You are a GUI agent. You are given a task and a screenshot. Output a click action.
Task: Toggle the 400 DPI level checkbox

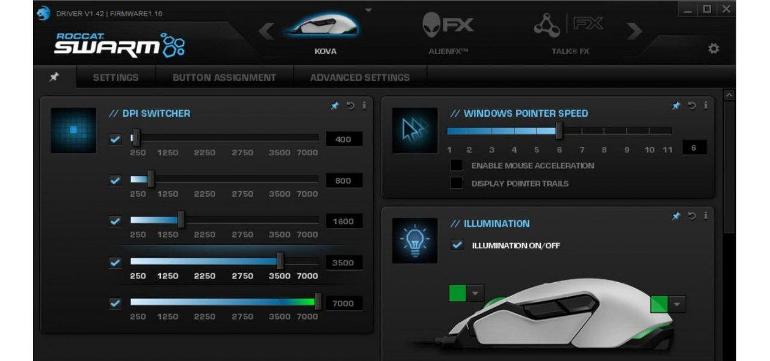tap(115, 140)
